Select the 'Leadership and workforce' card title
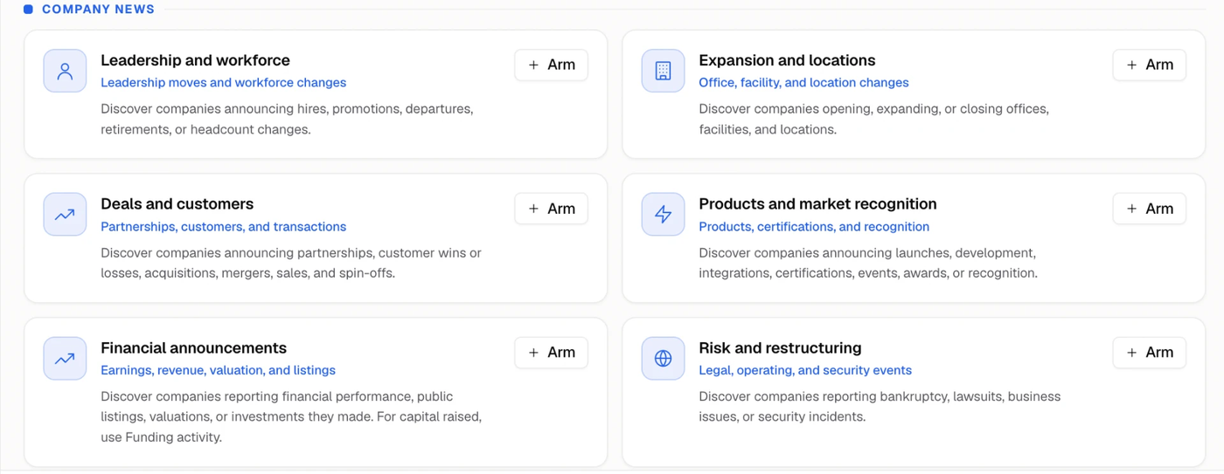This screenshot has width=1224, height=474. 195,60
